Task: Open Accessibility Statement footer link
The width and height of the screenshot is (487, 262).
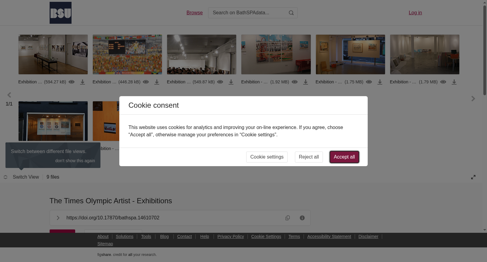Action: [x=329, y=236]
